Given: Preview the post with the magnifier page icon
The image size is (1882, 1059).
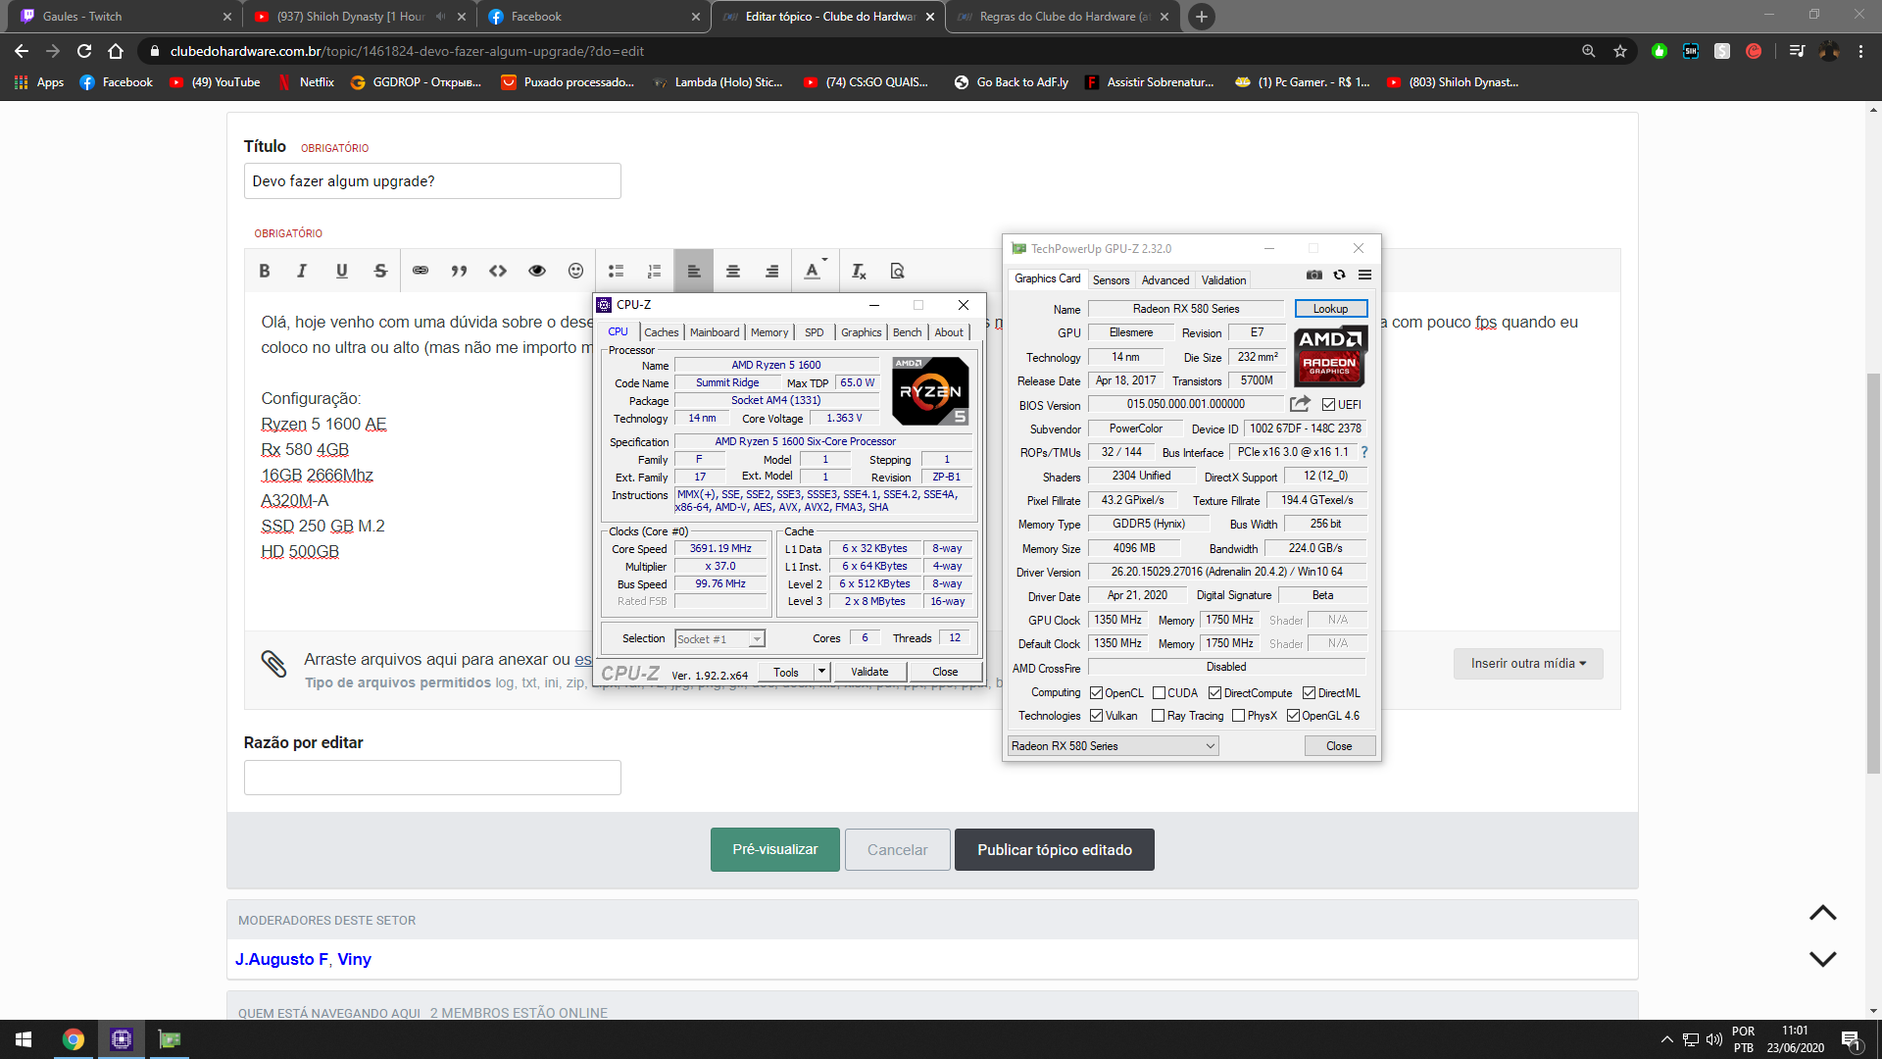Looking at the screenshot, I should [897, 271].
